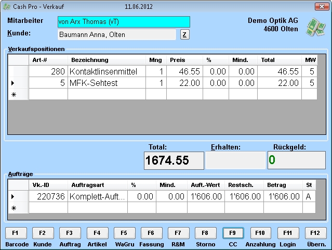The image size is (332, 250).
Task: Select row selector arrow for order 220736
Action: 18,196
